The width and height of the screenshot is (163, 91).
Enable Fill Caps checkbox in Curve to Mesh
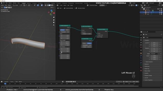98,37
